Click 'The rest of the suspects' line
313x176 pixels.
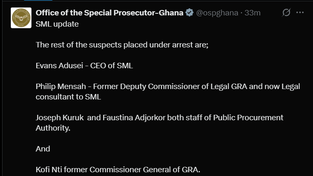click(x=122, y=45)
